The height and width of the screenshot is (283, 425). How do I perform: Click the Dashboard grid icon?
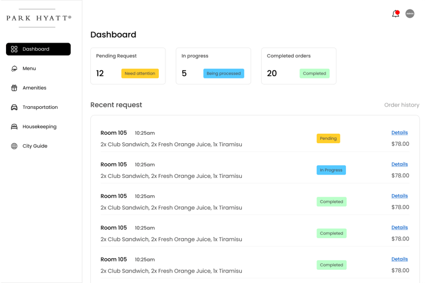point(14,49)
